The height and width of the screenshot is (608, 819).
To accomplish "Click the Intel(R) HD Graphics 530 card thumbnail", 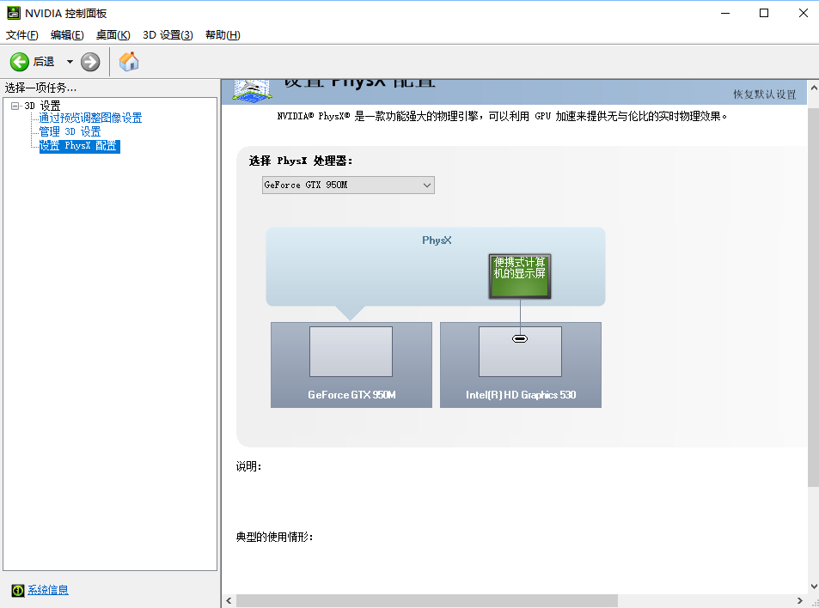I will [520, 352].
